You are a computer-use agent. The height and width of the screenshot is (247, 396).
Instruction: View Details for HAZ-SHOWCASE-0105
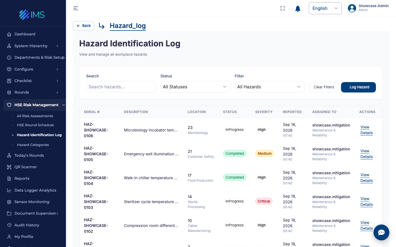(367, 154)
